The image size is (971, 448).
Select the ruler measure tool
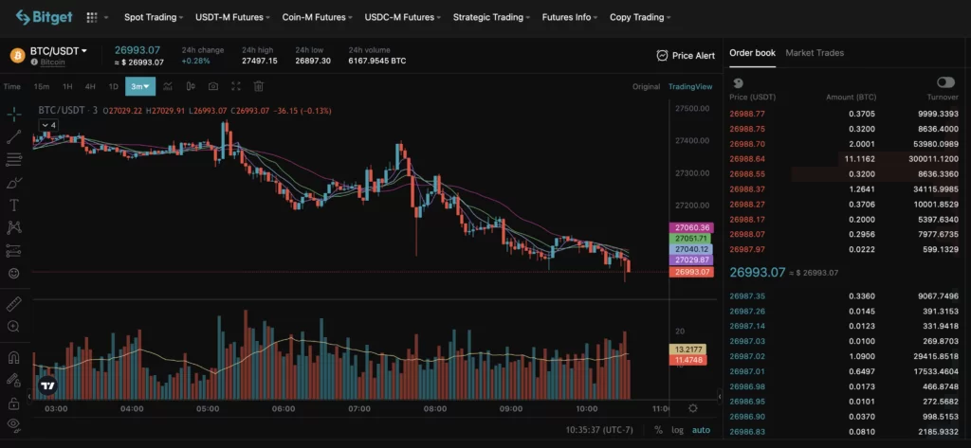tap(14, 304)
